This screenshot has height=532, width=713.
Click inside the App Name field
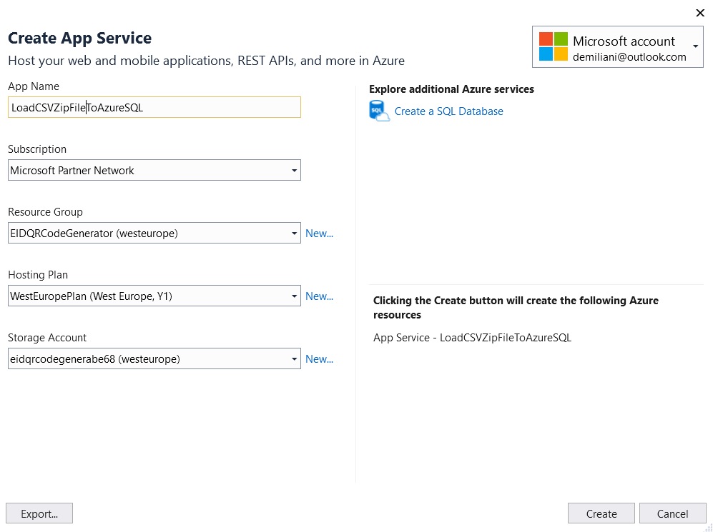coord(143,106)
